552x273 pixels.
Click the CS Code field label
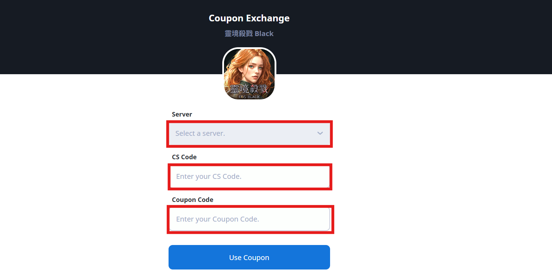click(184, 157)
